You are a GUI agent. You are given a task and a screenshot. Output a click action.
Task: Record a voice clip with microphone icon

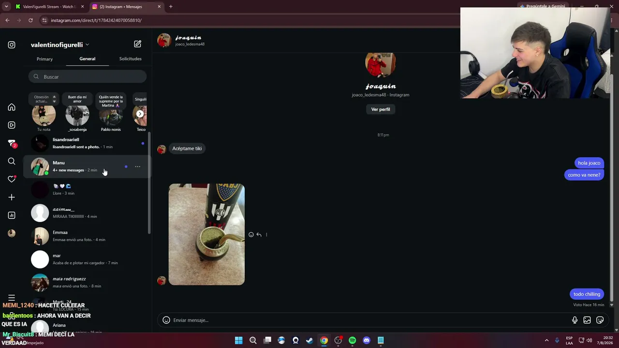pyautogui.click(x=575, y=320)
